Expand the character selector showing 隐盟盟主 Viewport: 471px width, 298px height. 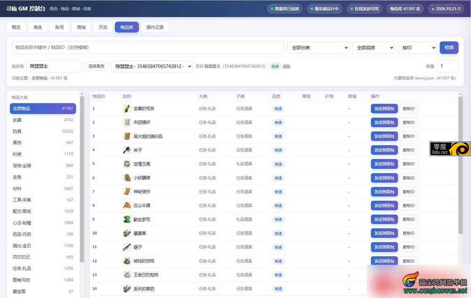pos(152,66)
